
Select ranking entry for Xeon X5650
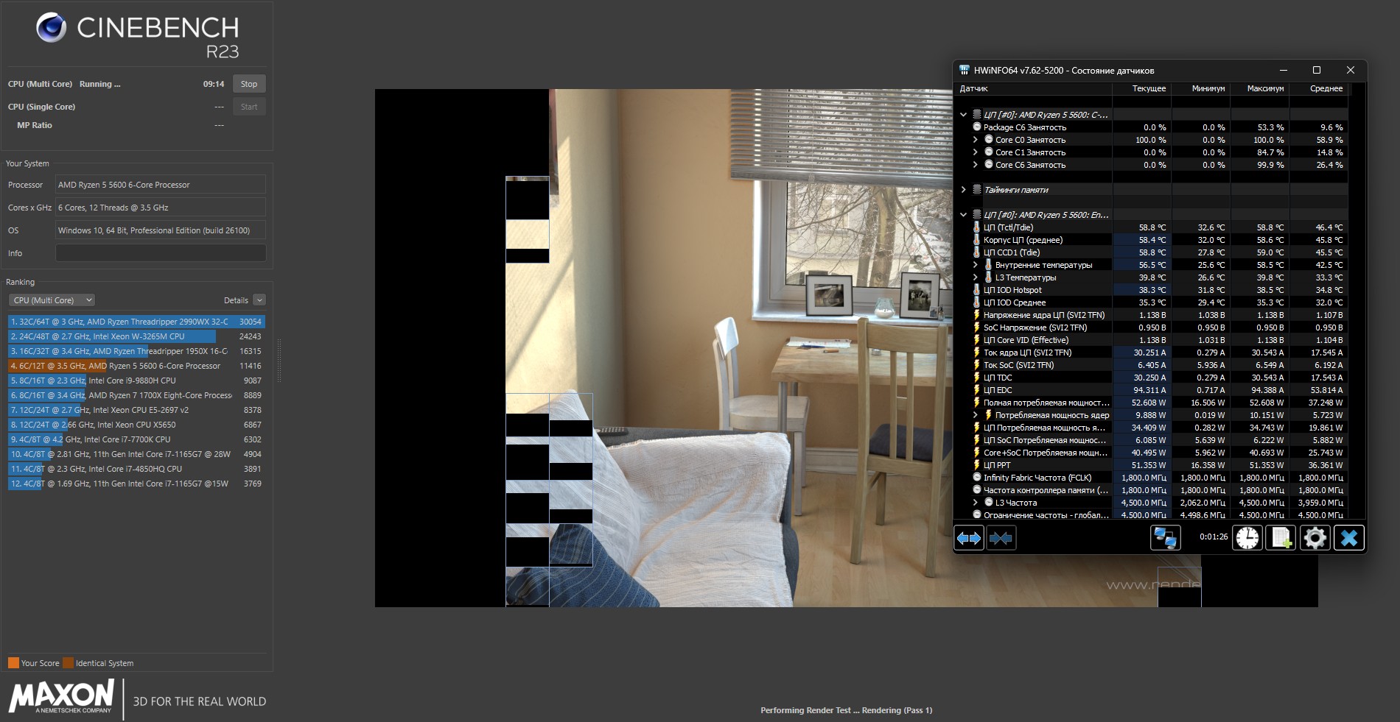(x=136, y=425)
